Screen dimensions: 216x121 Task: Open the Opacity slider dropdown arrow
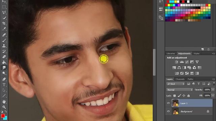pyautogui.click(x=213, y=90)
